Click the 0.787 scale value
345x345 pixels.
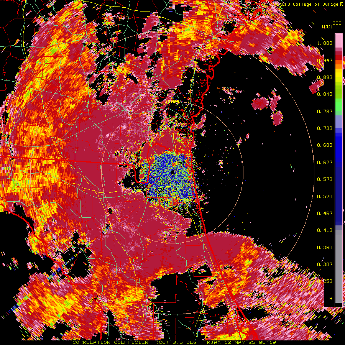325,111
